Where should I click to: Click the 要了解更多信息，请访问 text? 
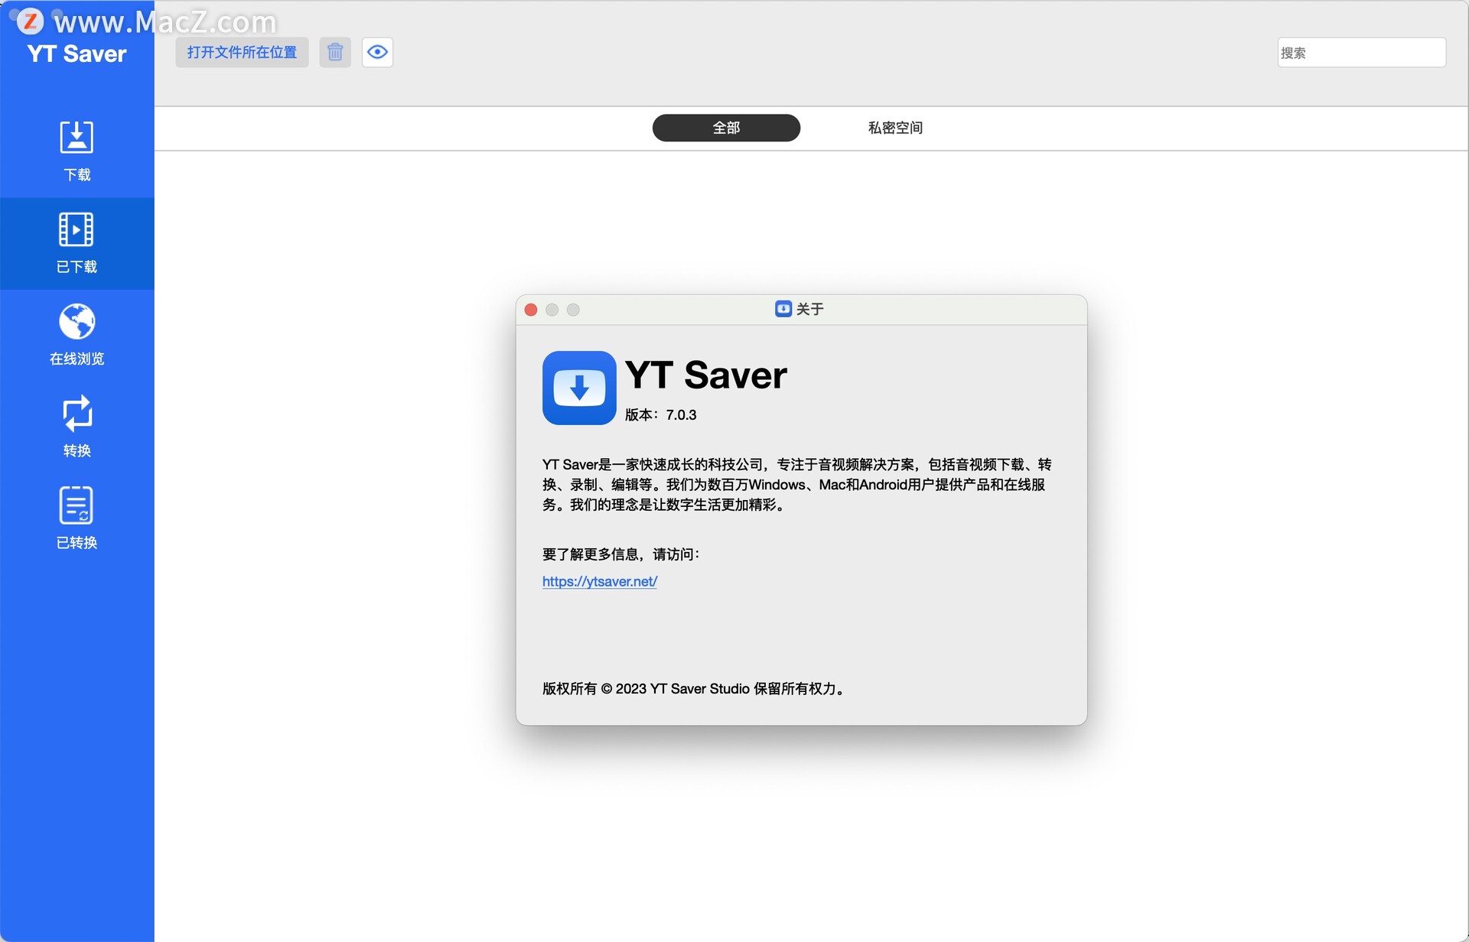coord(621,554)
